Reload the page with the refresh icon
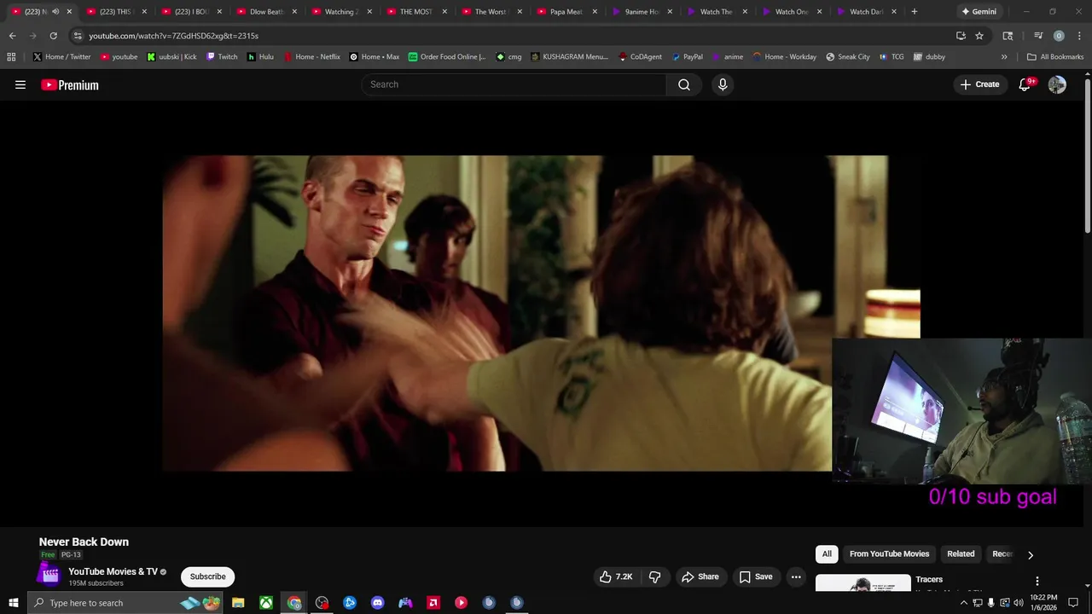 click(53, 36)
